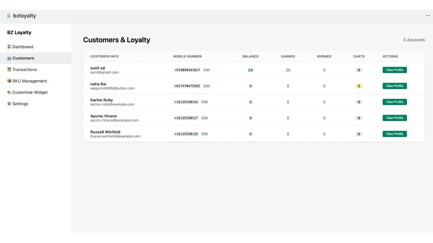Click the name neha Rai
The width and height of the screenshot is (433, 243).
pyautogui.click(x=99, y=84)
